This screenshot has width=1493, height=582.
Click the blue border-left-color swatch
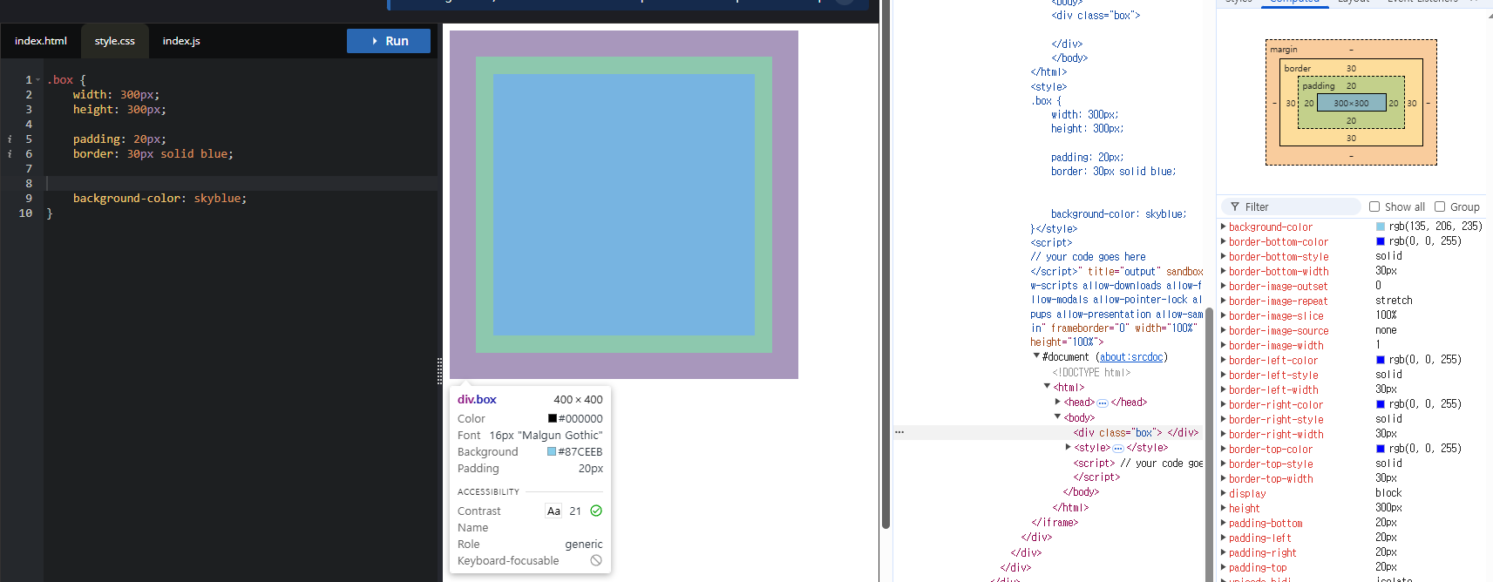point(1381,360)
